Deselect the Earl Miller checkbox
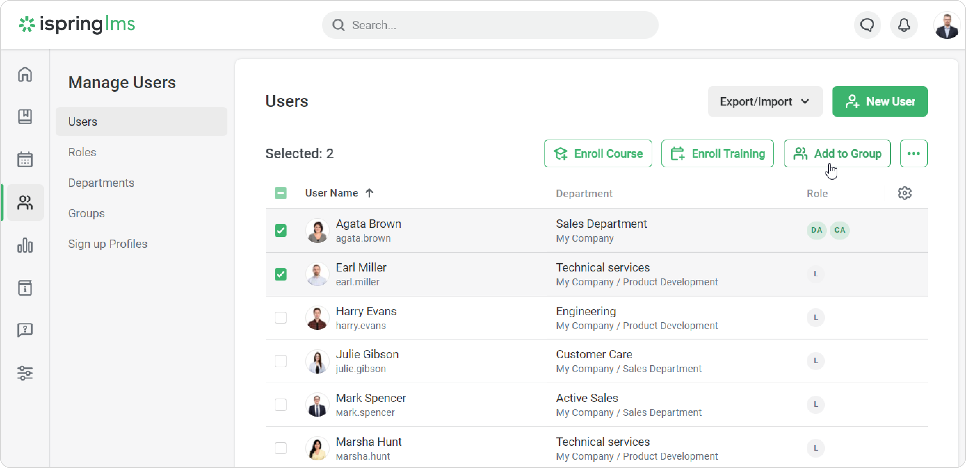Screen dimensions: 966x468 click(x=281, y=274)
